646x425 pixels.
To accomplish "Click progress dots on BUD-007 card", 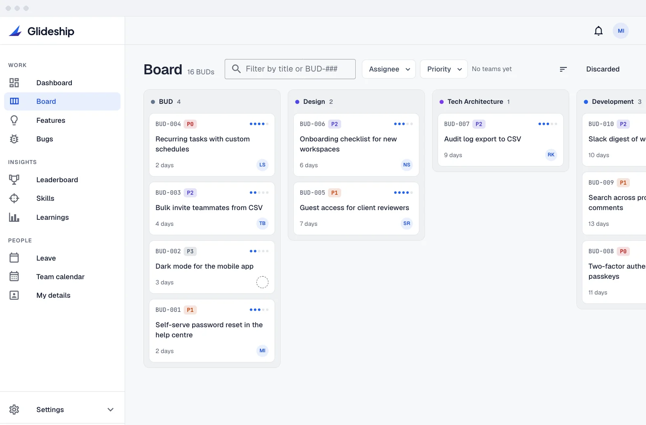I will [x=547, y=124].
